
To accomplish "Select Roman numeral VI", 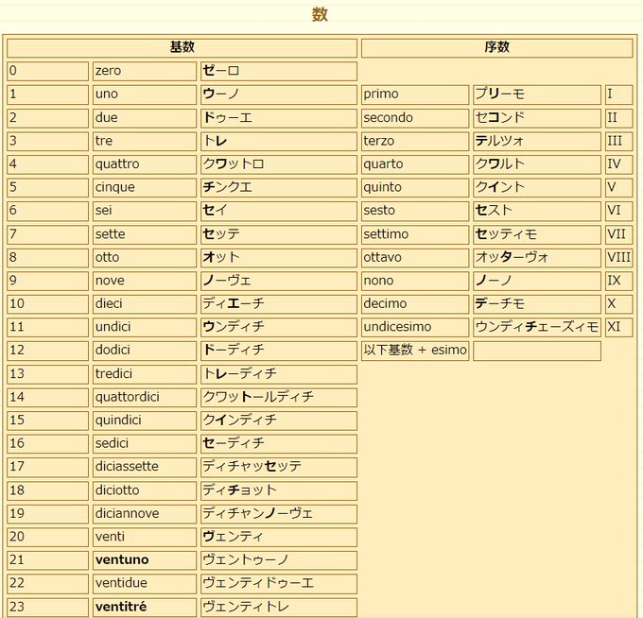I will [x=614, y=210].
